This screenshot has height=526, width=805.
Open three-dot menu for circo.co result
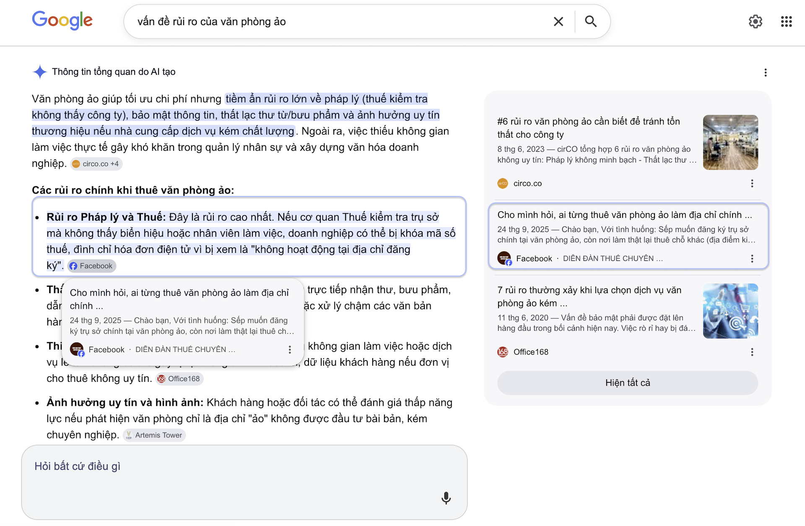point(752,183)
